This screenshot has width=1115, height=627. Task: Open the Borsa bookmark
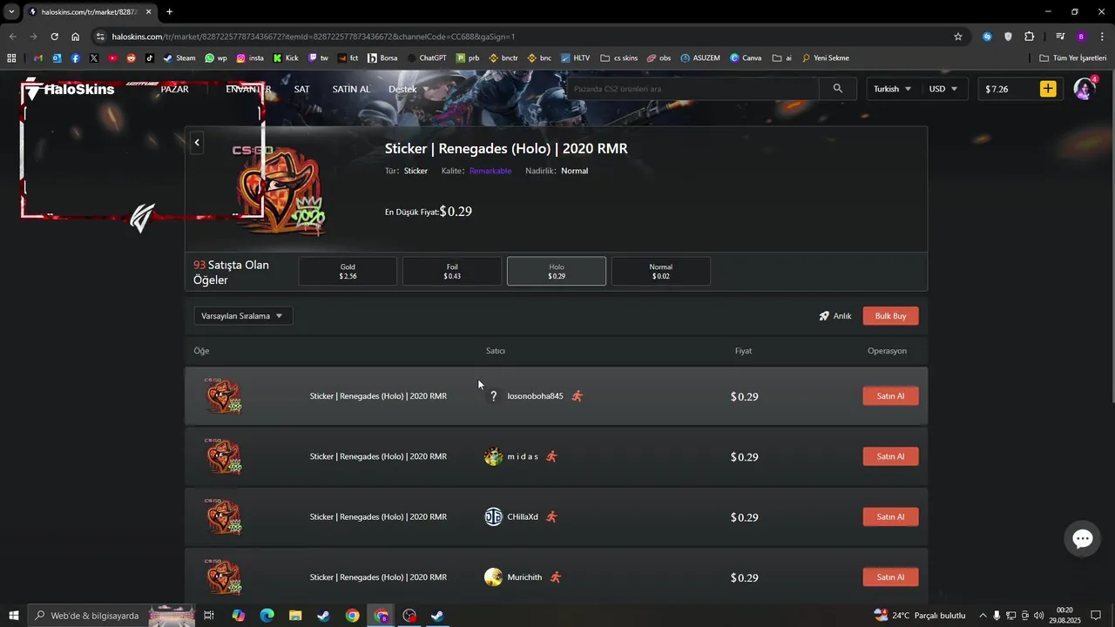pyautogui.click(x=382, y=58)
